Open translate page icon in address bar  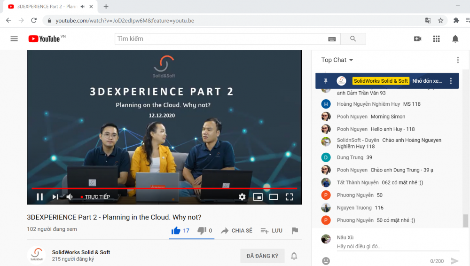pos(428,20)
